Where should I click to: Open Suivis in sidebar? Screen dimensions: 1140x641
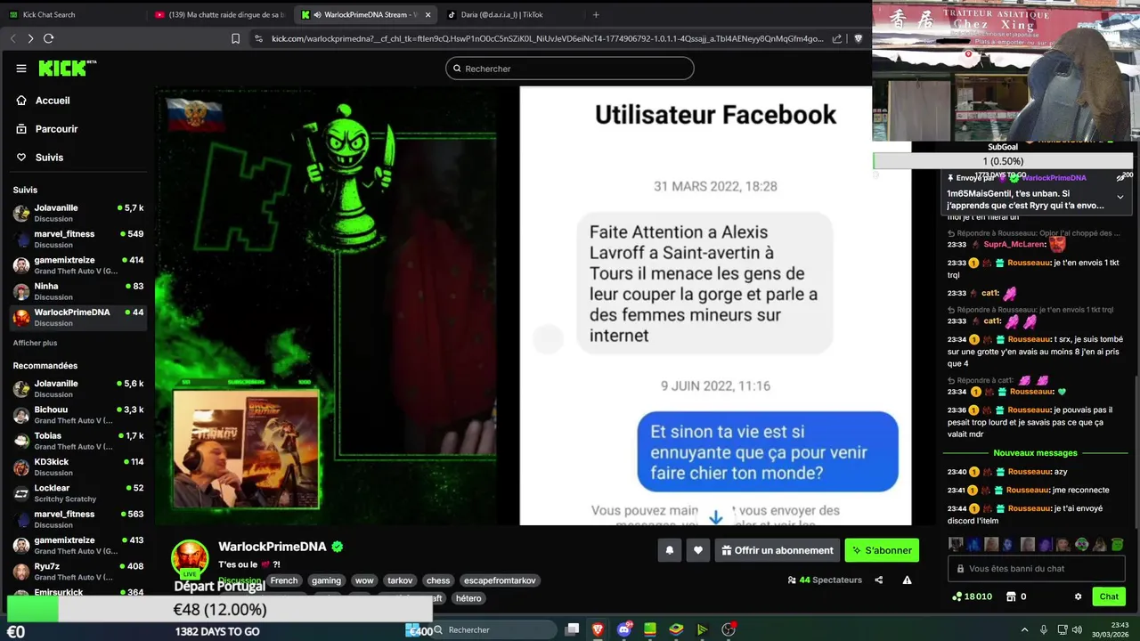coord(49,158)
